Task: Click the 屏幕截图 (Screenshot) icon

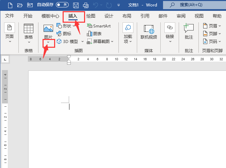Action: 90,41
